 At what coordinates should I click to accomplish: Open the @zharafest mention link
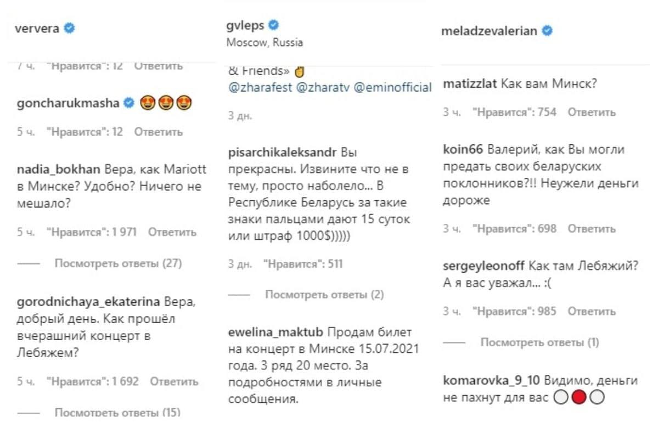(259, 87)
